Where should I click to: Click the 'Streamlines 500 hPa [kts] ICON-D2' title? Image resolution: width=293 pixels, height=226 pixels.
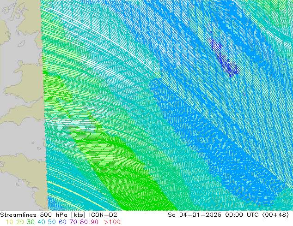59,215
